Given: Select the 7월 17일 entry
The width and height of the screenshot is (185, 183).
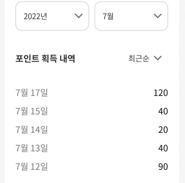Looking at the screenshot, I should click(x=32, y=93).
